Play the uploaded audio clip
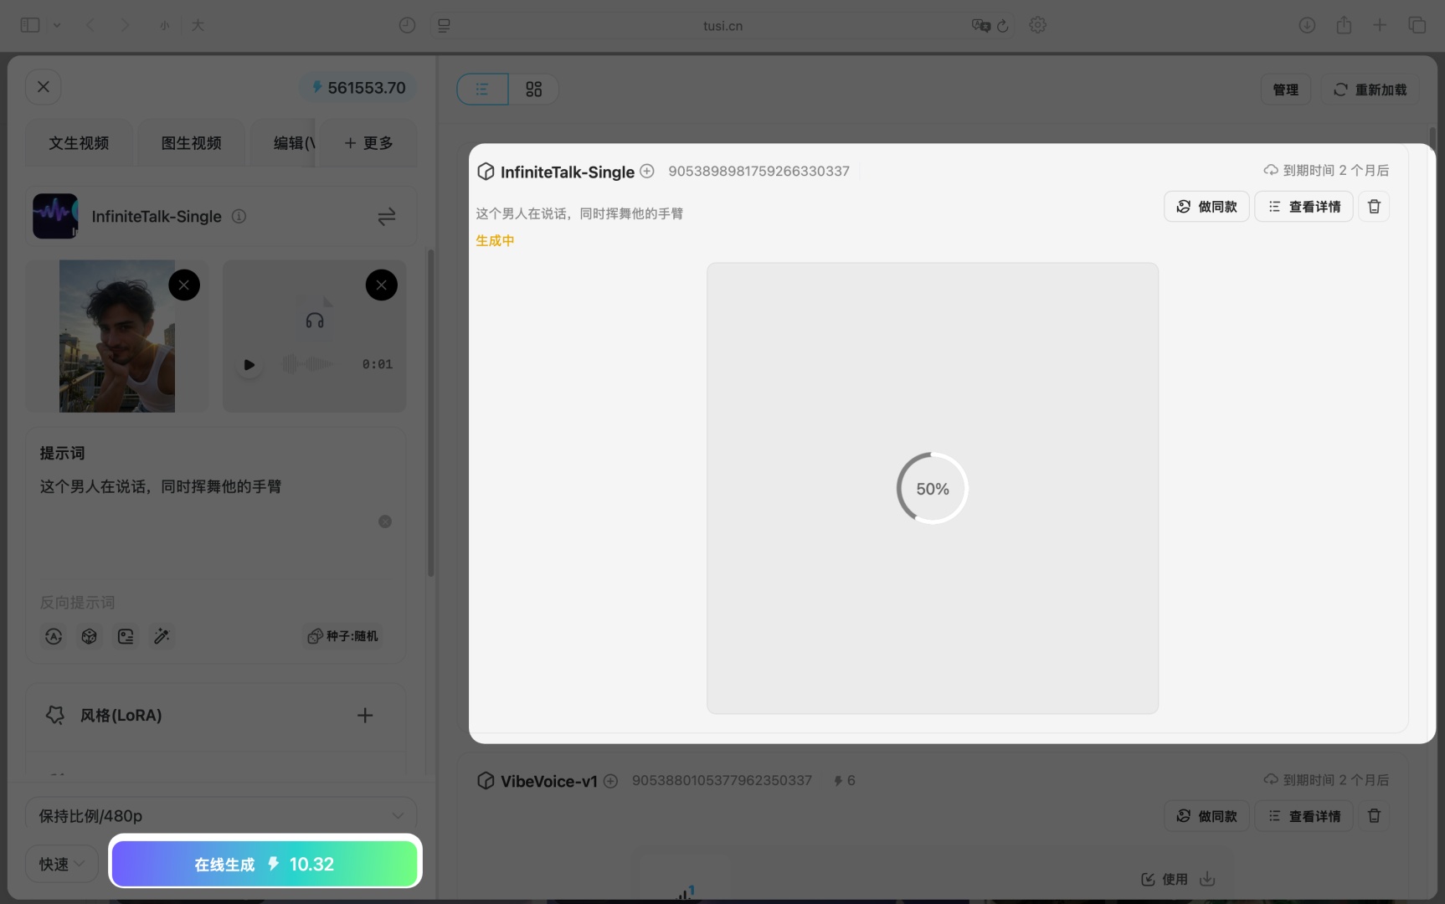1445x904 pixels. (249, 365)
